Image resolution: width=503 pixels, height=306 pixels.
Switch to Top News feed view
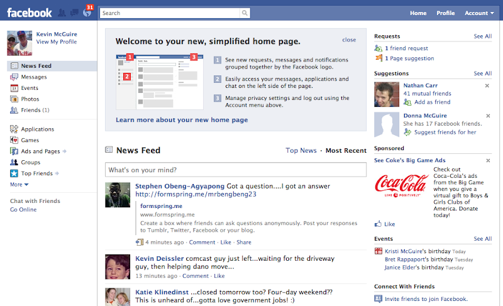[301, 150]
